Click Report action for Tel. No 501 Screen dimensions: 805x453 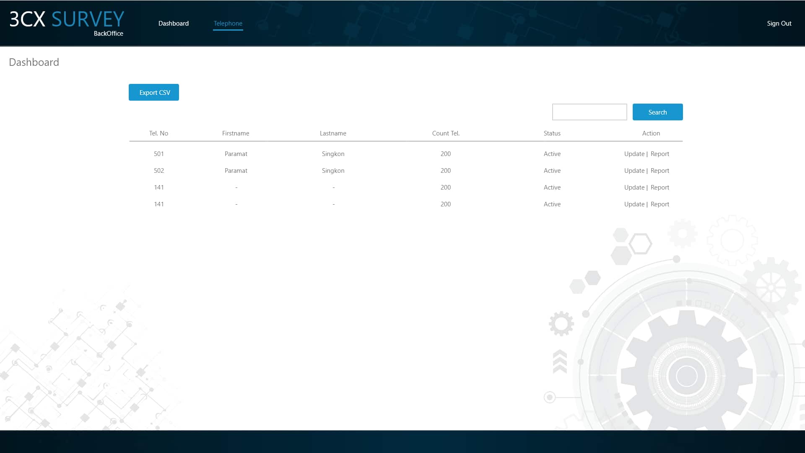click(660, 153)
